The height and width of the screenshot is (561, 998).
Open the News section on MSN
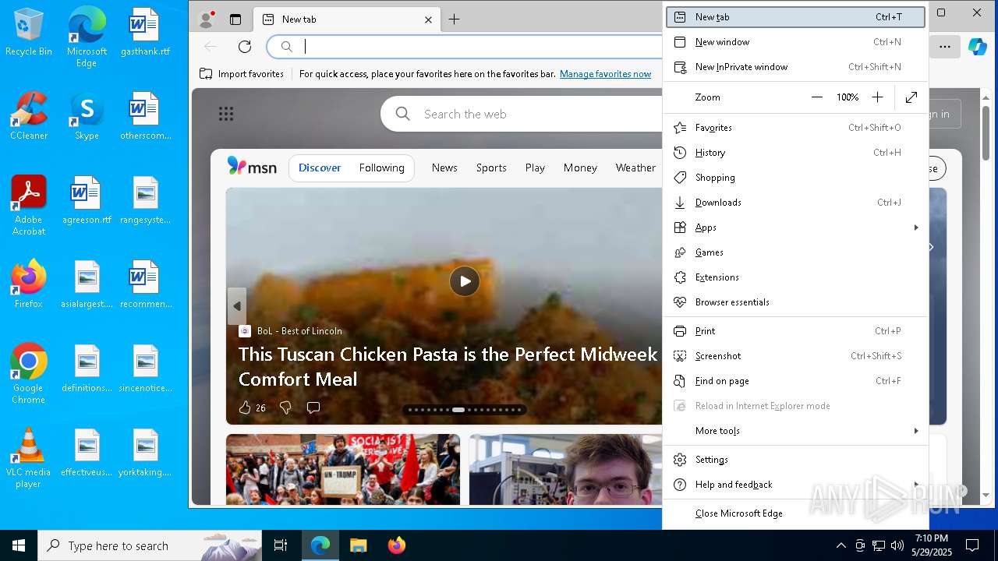pos(444,168)
